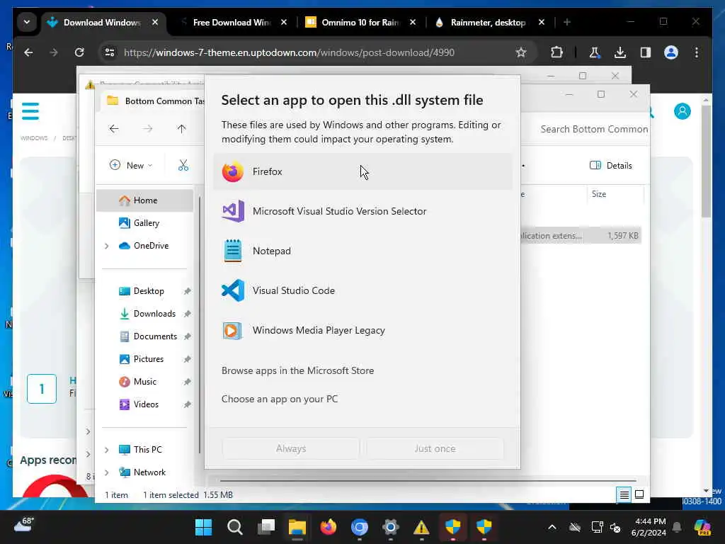Expand the OneDrive tree node
The image size is (725, 544).
[107, 246]
